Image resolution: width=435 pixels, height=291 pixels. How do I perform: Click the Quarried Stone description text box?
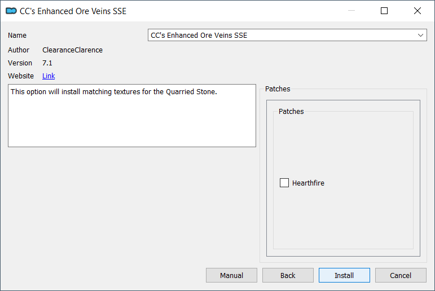click(132, 116)
